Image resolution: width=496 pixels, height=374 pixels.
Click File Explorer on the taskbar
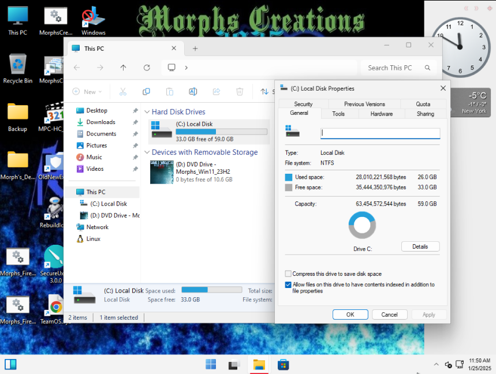pyautogui.click(x=259, y=365)
